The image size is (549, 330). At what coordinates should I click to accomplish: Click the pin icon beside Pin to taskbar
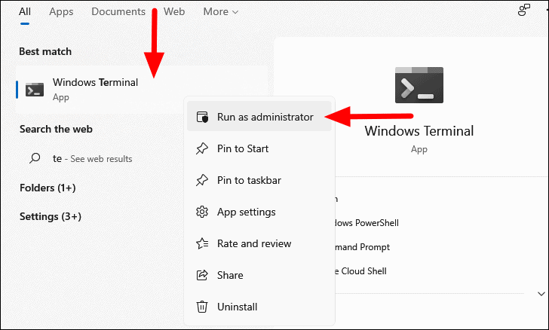(x=202, y=180)
